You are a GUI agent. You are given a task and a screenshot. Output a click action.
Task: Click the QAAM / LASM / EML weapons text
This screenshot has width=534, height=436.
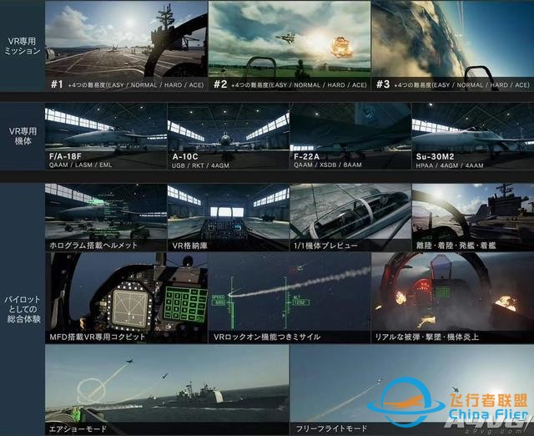click(x=80, y=165)
